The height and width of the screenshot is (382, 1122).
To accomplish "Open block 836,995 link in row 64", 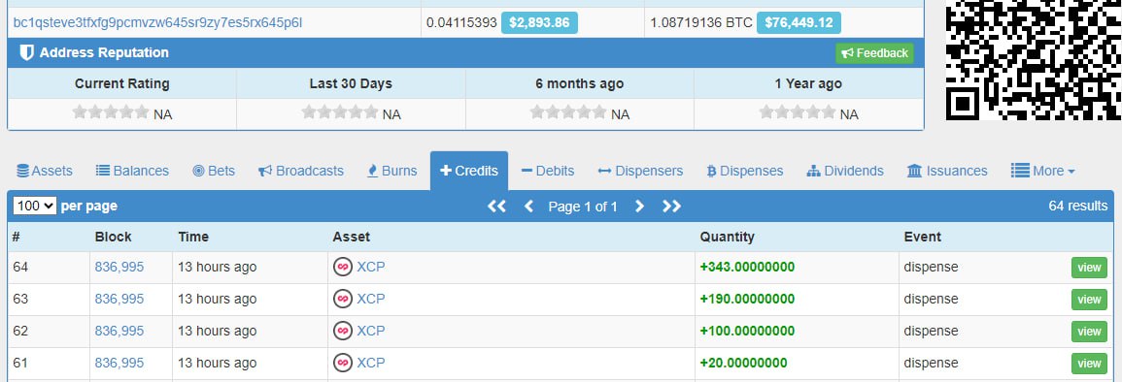I will point(119,267).
